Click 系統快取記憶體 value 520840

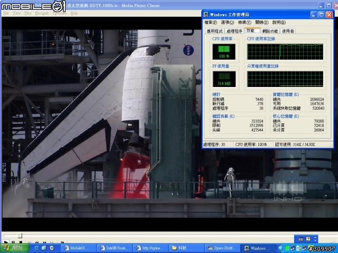(x=318, y=108)
